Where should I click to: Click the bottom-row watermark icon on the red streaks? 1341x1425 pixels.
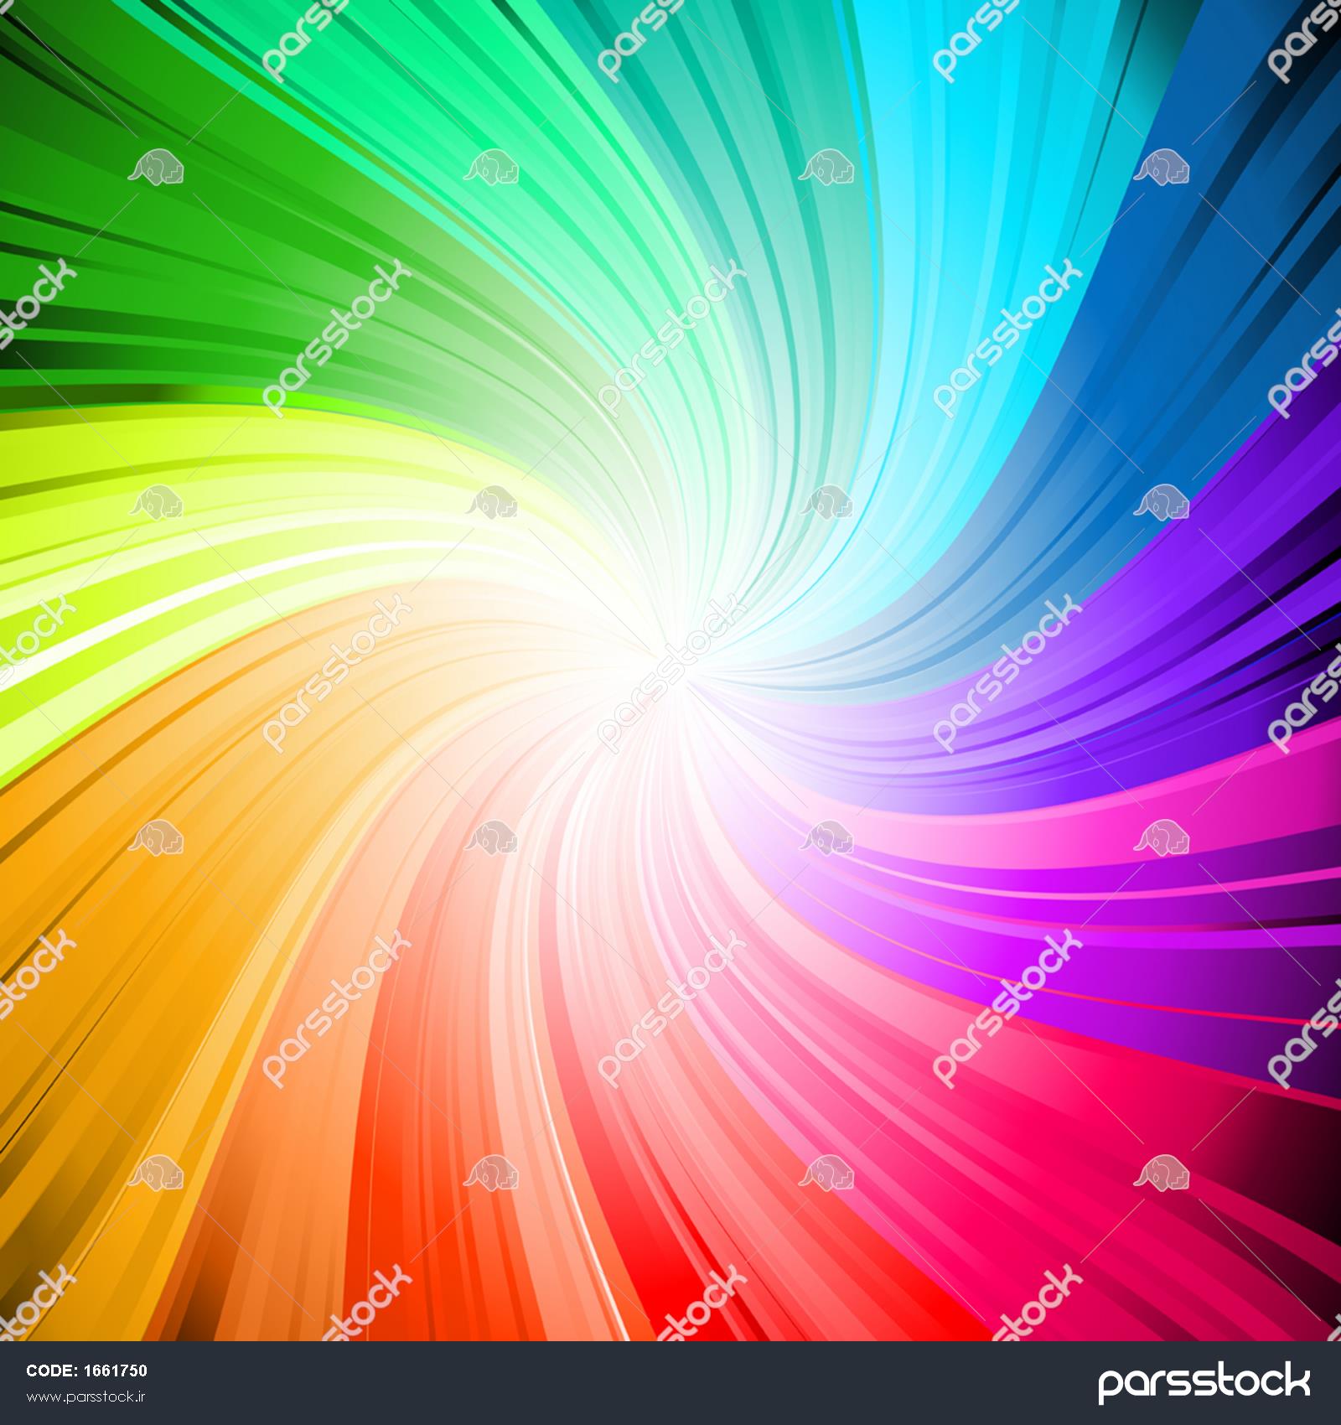491,1173
